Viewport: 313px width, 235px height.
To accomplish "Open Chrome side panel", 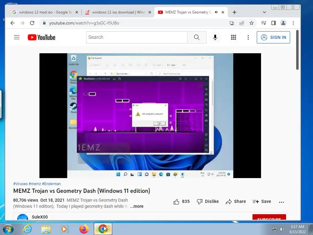I will pos(274,23).
